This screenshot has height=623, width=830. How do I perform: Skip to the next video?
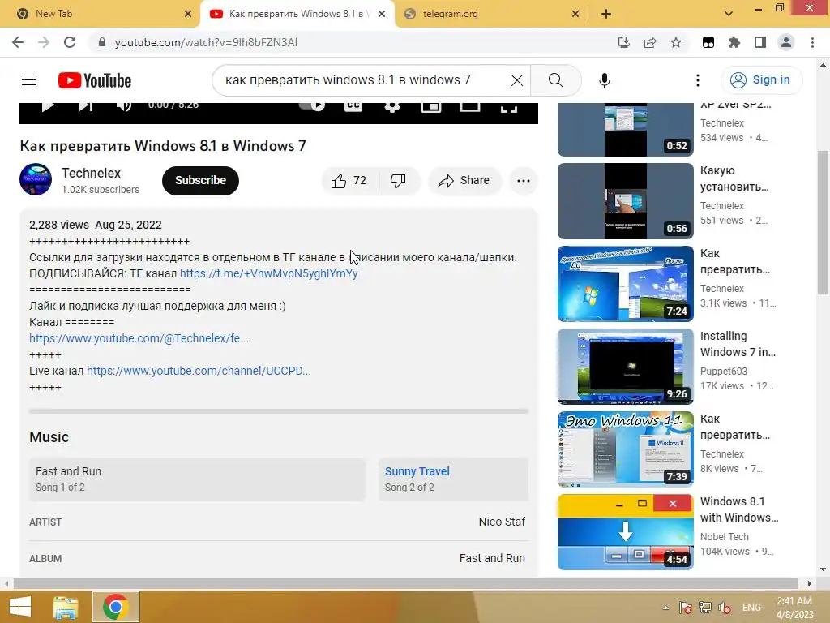86,106
